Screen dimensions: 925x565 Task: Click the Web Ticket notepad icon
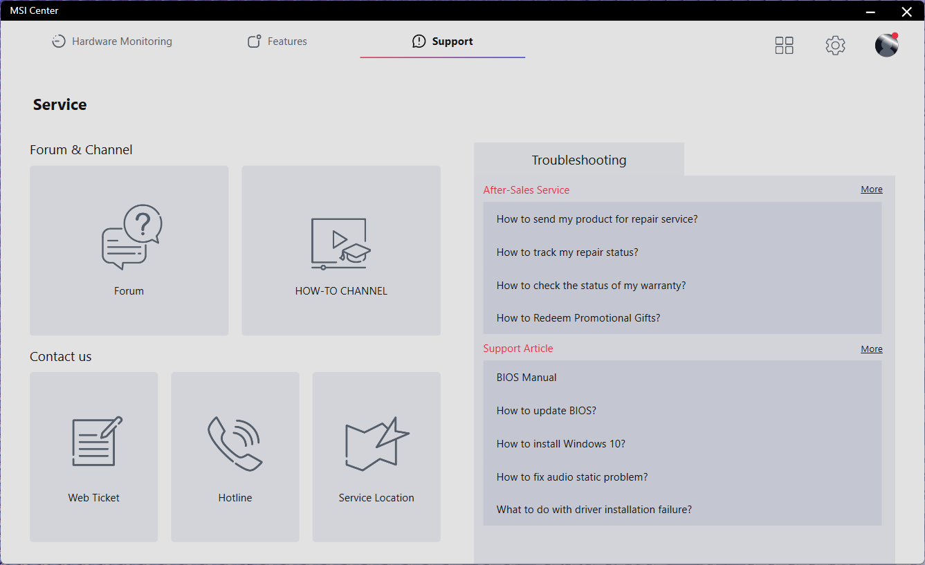pos(98,442)
